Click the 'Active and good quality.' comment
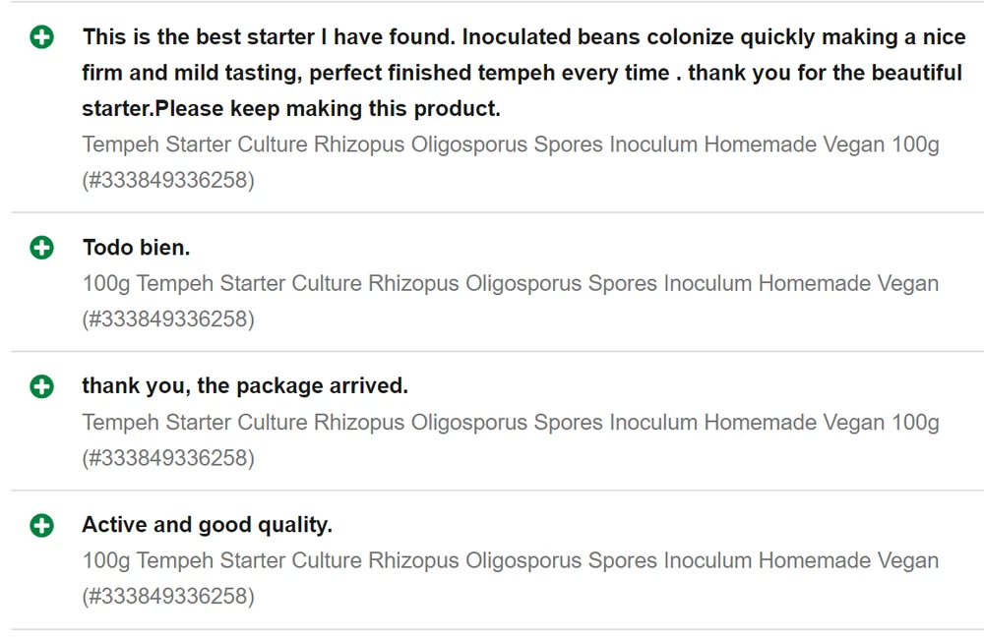Viewport: 984px width, 637px height. click(x=207, y=525)
